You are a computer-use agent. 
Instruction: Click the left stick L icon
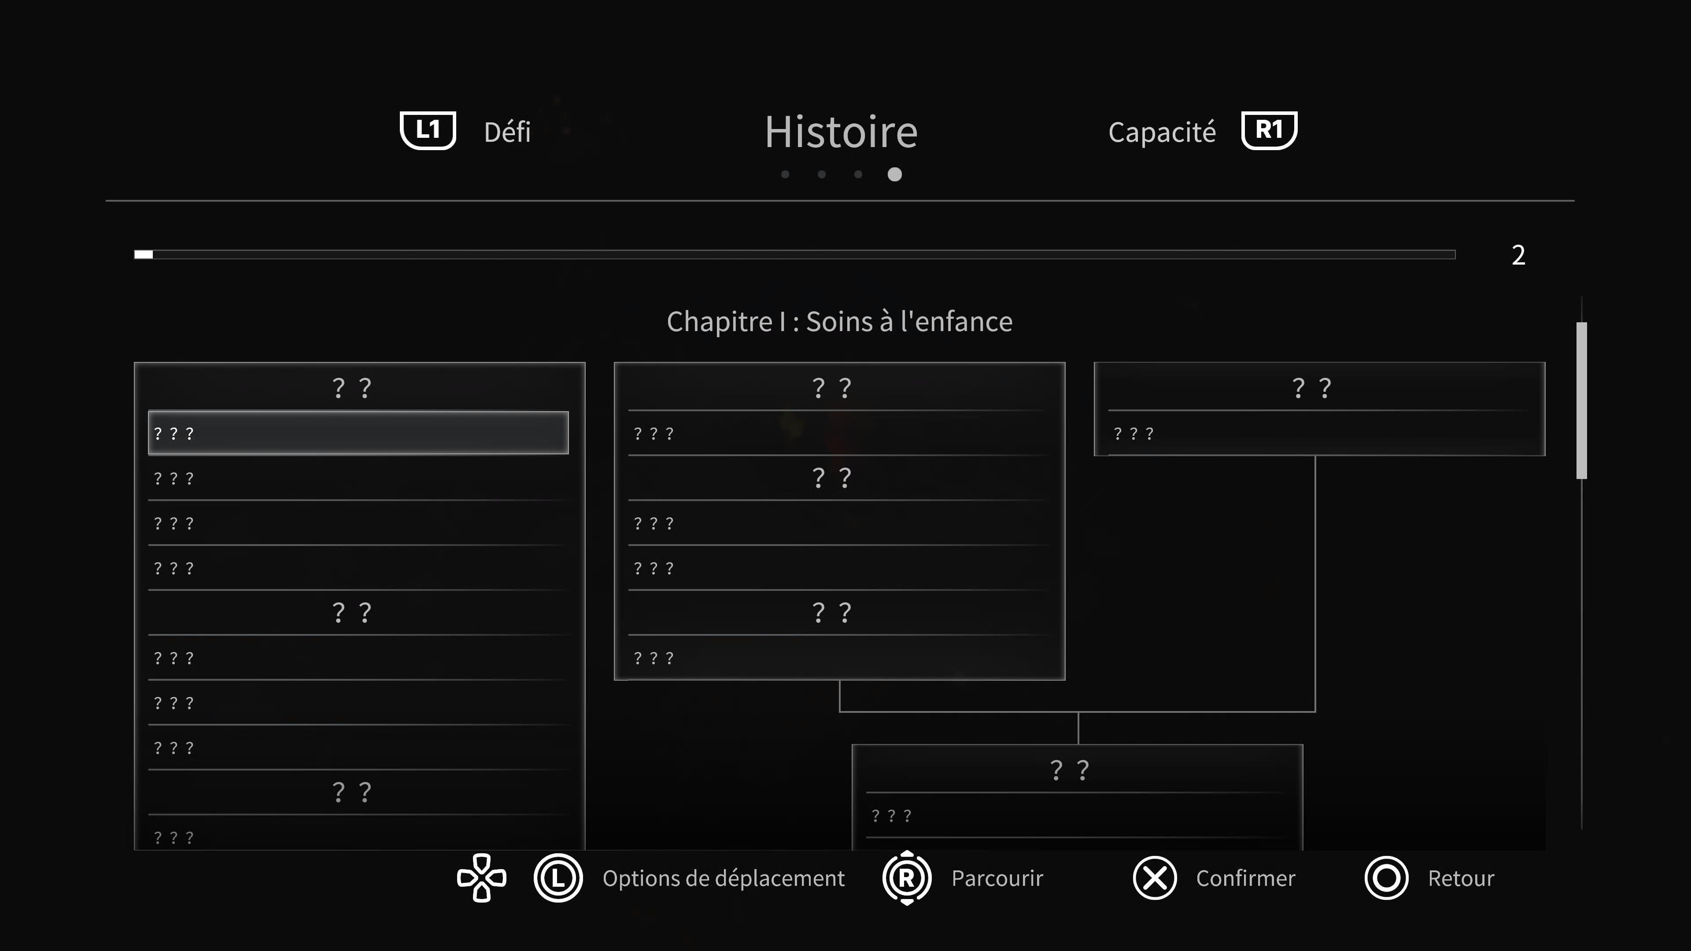tap(558, 877)
